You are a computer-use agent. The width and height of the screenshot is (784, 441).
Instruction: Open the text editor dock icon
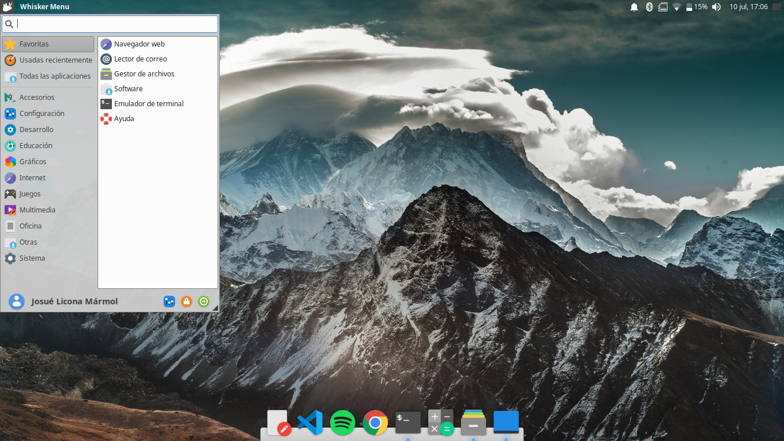[278, 423]
